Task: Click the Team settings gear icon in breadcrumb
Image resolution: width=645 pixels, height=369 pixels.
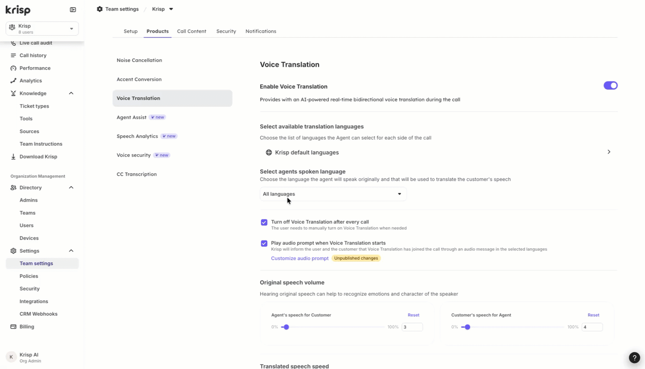Action: coord(100,9)
